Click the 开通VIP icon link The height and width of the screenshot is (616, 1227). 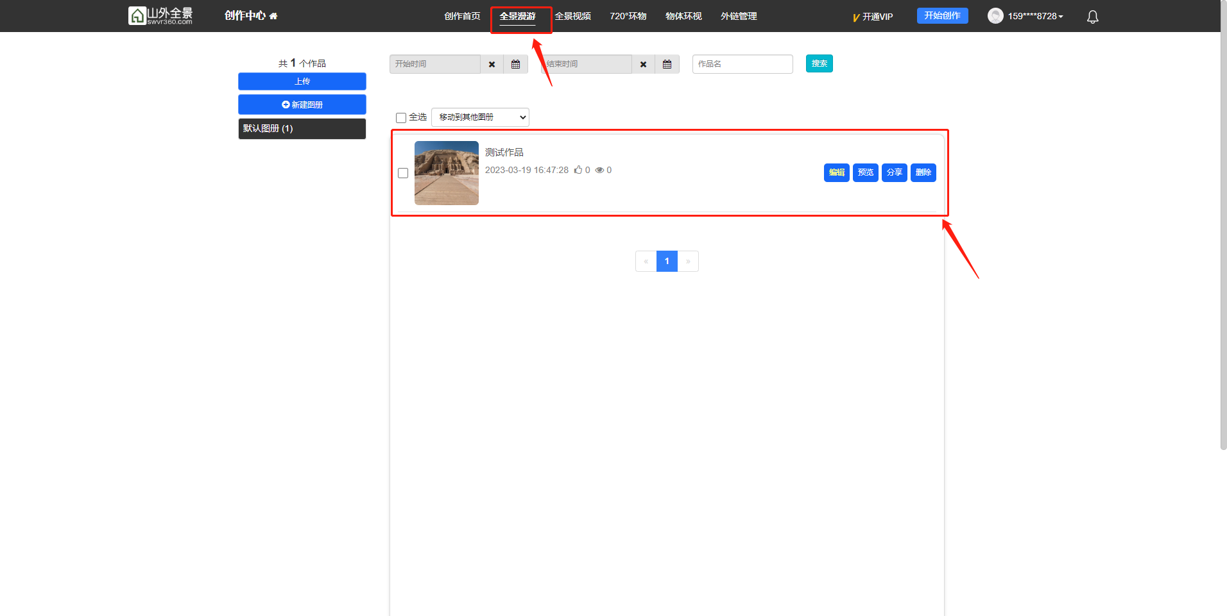click(873, 17)
